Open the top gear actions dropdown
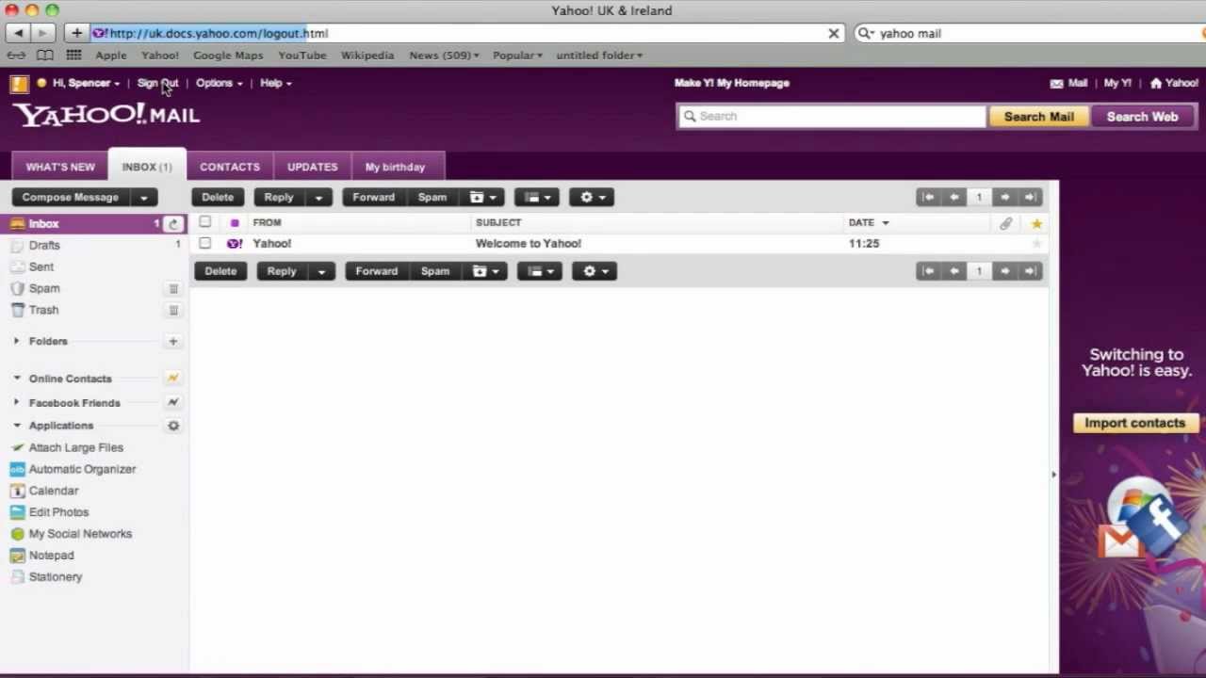This screenshot has width=1206, height=678. [x=593, y=198]
